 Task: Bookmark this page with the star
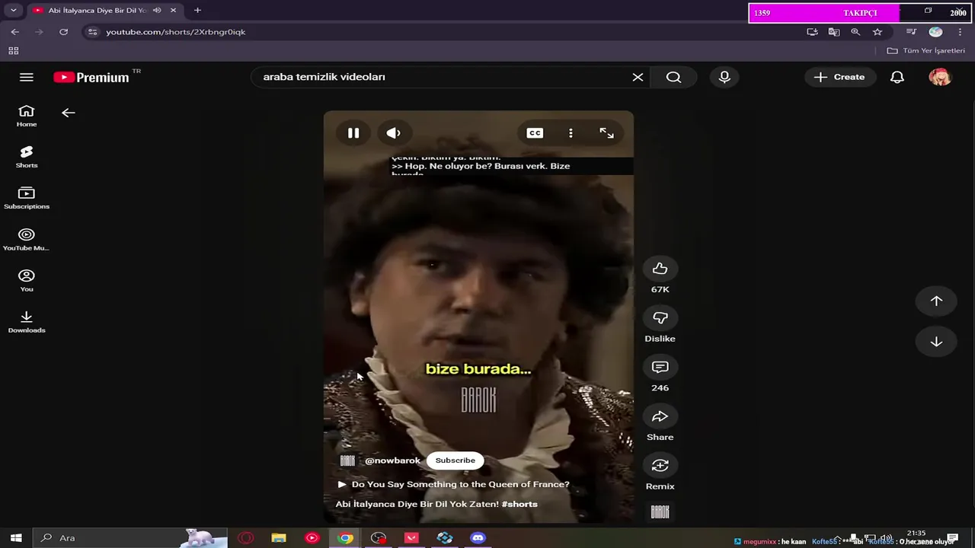point(877,32)
